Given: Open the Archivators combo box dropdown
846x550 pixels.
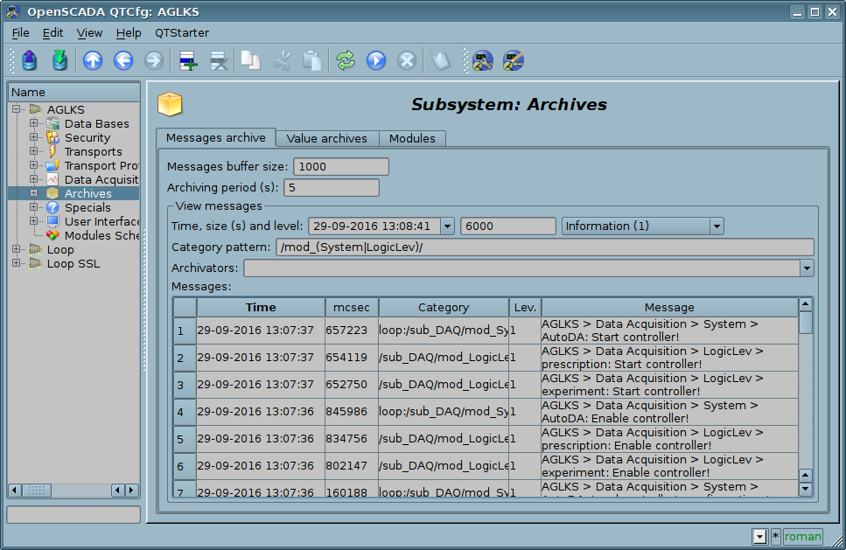Looking at the screenshot, I should (807, 268).
